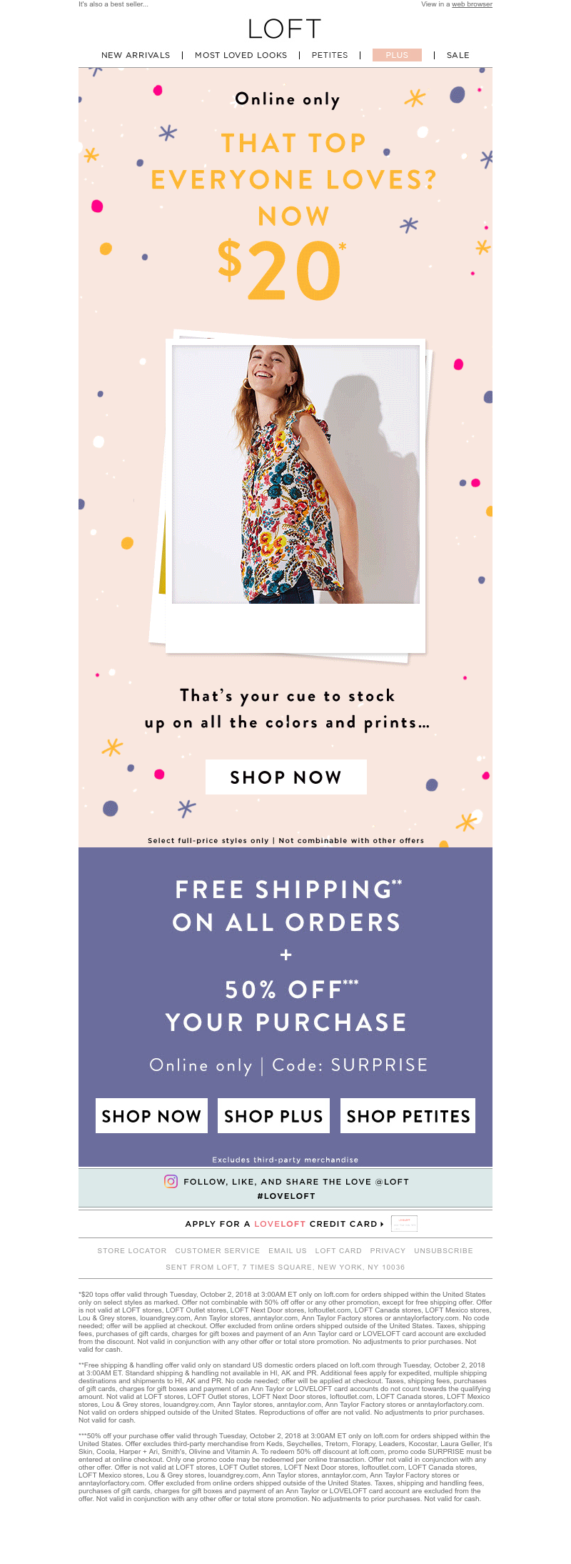The image size is (571, 1564).
Task: Click the Instagram icon beside Follow text
Action: point(171,1181)
